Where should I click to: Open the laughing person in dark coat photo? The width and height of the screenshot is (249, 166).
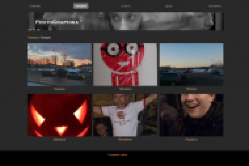click(191, 115)
